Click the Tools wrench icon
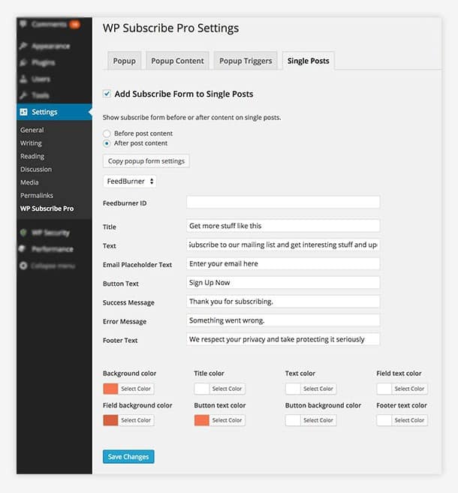This screenshot has width=458, height=493. click(x=24, y=95)
